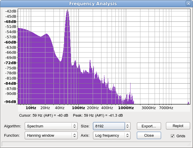Close the Frequency Analysis window using title bar X

pos(188,4)
